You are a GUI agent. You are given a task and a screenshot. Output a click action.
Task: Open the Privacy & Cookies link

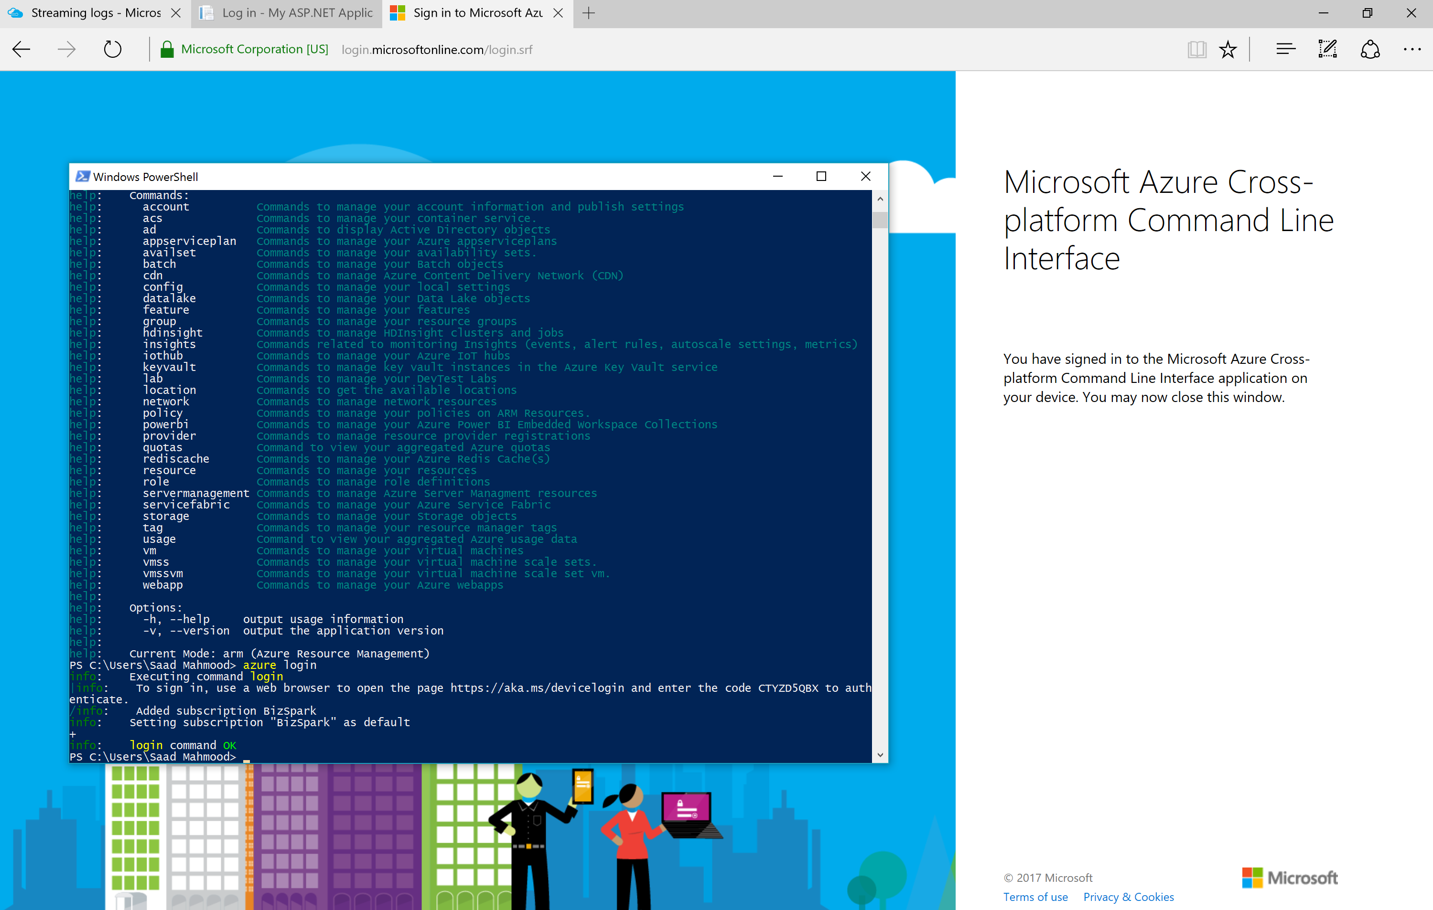pos(1128,897)
